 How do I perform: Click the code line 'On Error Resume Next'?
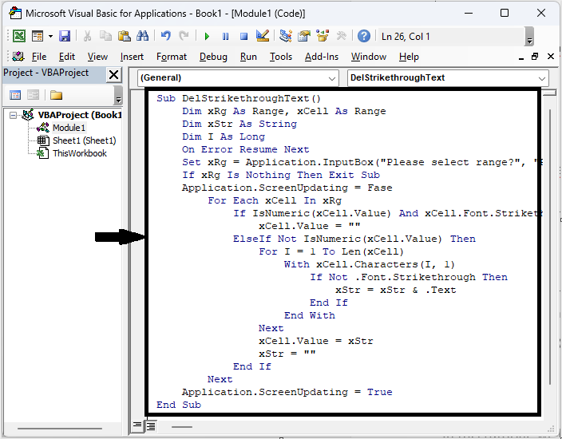click(246, 149)
